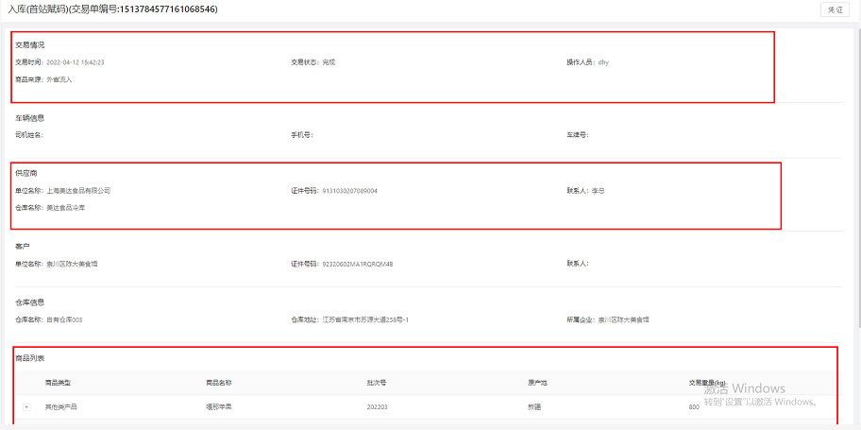Click the 商品名称 column header
Viewport: 861px width, 430px height.
[x=219, y=383]
